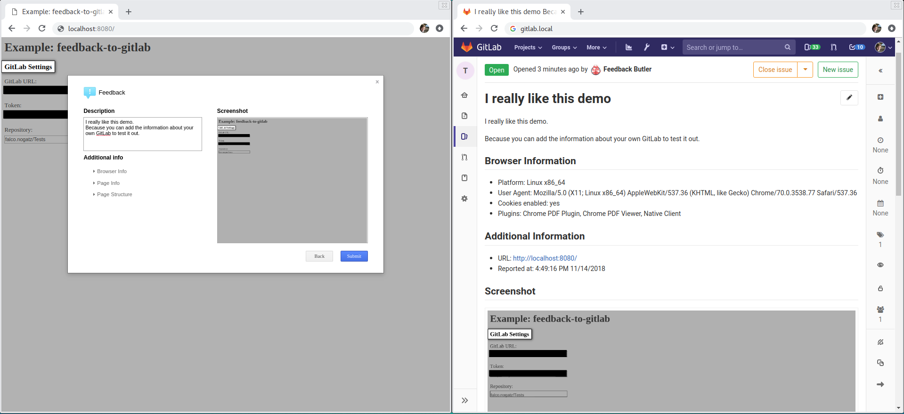Close the Feedback dialog with X
Screen dimensions: 904x414
pyautogui.click(x=377, y=82)
